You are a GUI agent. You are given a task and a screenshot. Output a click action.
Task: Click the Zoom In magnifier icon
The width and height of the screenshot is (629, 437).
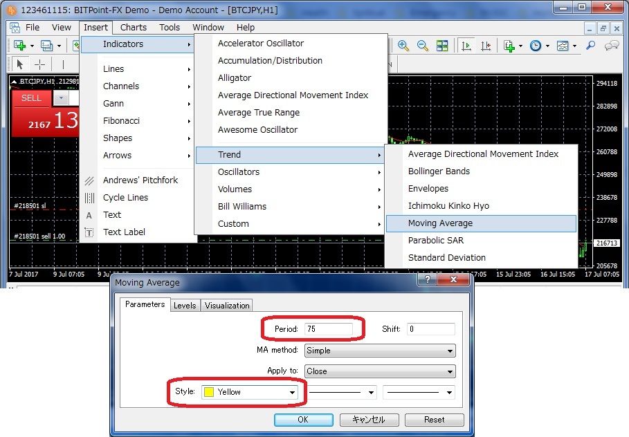(403, 46)
